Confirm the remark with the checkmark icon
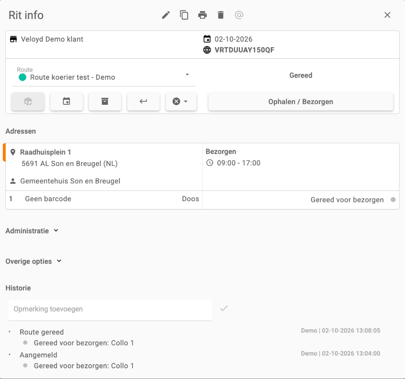 224,308
